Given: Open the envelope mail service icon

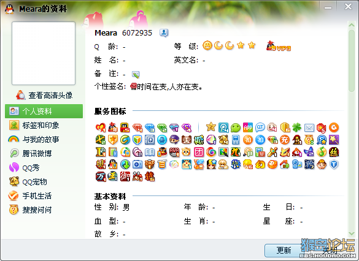Looking at the screenshot, I should [x=309, y=127].
